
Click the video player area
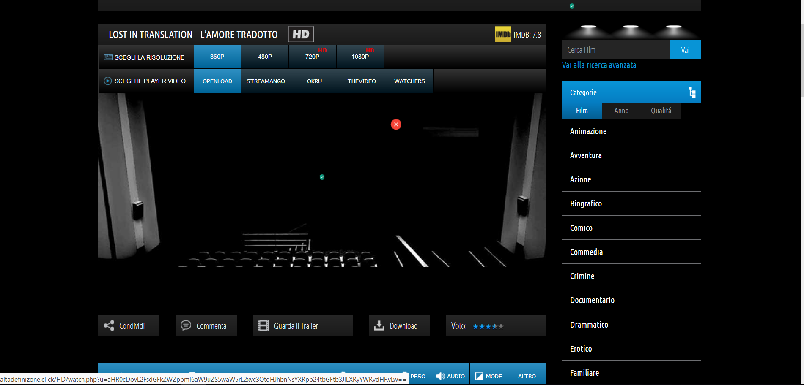[322, 180]
